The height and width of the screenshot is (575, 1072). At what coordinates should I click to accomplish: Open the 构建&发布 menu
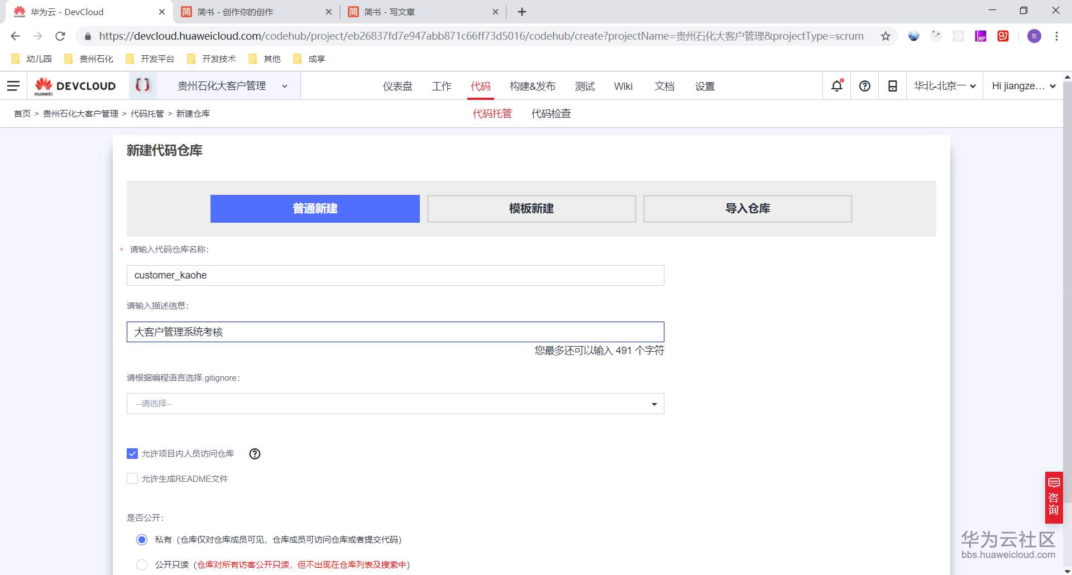[533, 86]
